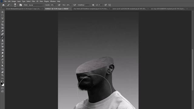This screenshot has width=194, height=109.
Task: Open the tool preset picker arrow
Action: (11, 5)
